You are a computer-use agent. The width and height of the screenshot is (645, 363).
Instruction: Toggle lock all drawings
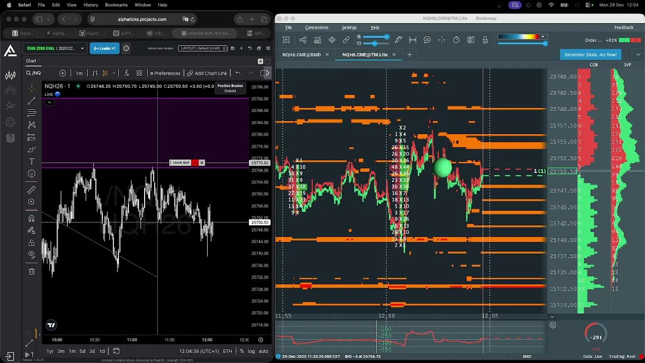tap(31, 243)
